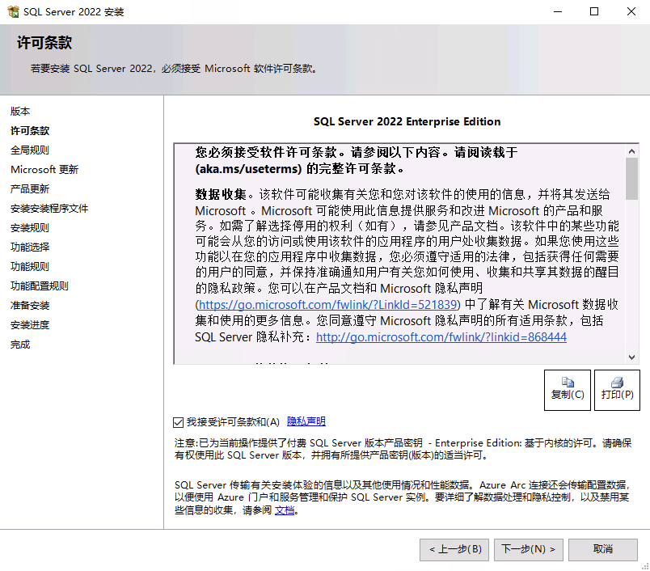
Task: Click the 下一步(N) button
Action: click(528, 549)
